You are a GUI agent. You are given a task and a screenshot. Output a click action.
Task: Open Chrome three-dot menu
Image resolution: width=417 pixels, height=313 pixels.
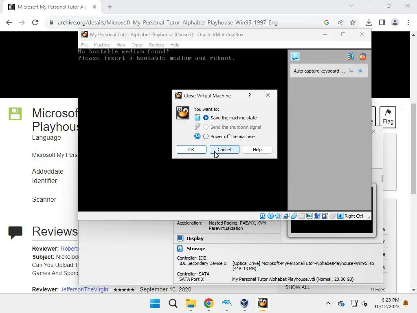pyautogui.click(x=408, y=23)
